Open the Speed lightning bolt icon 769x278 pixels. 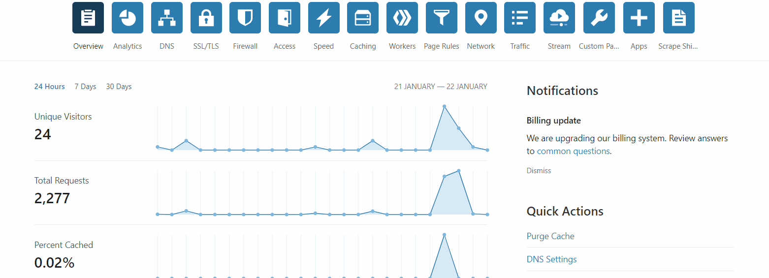(323, 18)
